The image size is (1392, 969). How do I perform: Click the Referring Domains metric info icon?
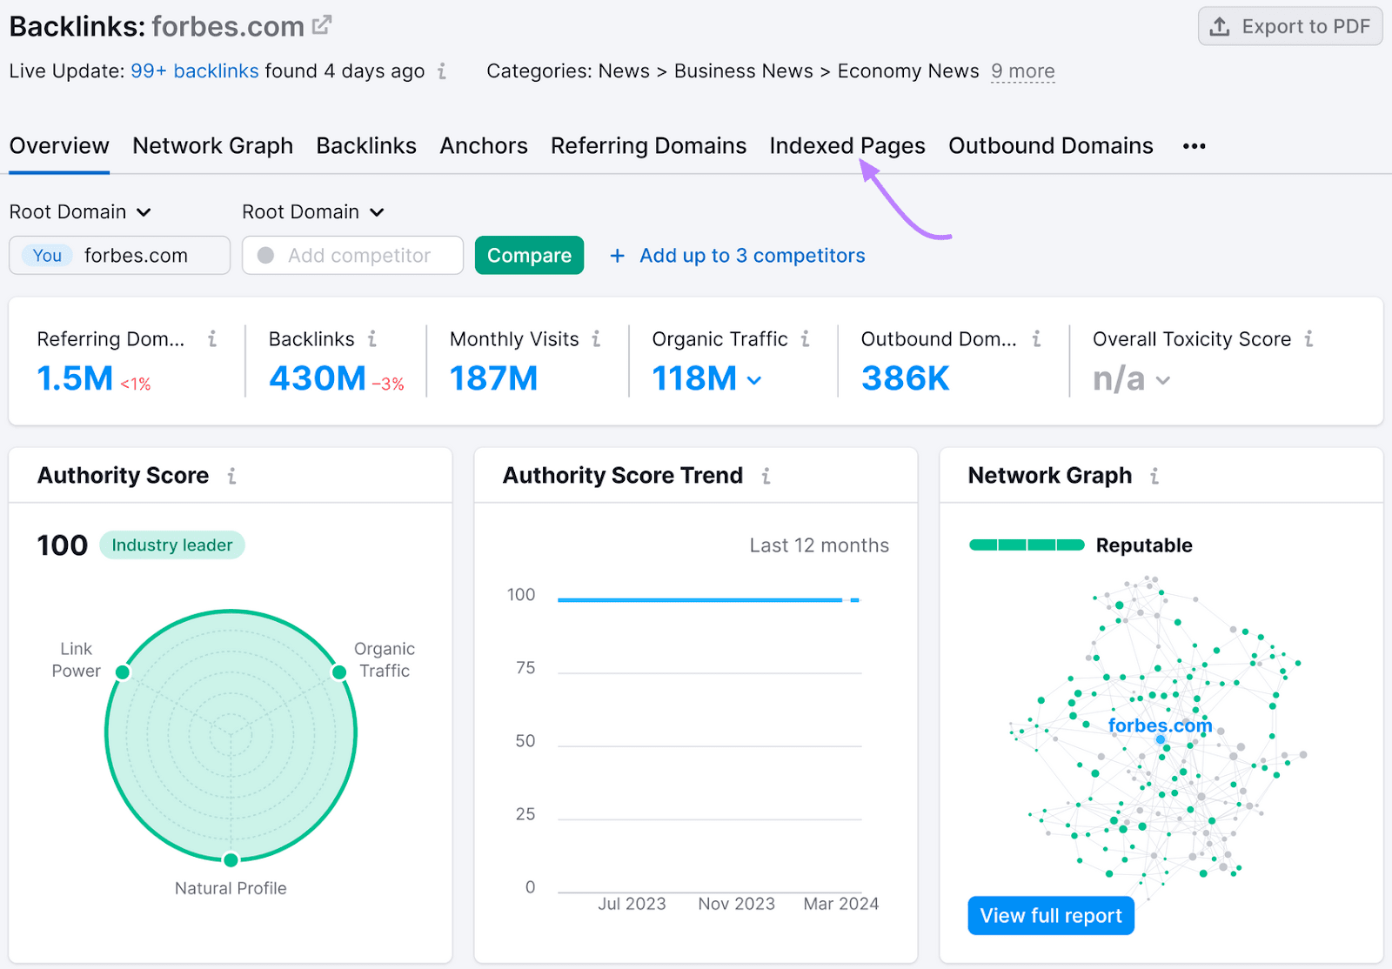coord(213,340)
